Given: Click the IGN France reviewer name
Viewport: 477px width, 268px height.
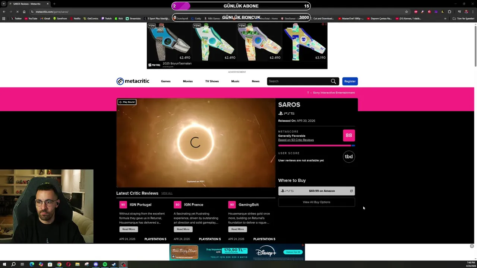Looking at the screenshot, I should (193, 205).
